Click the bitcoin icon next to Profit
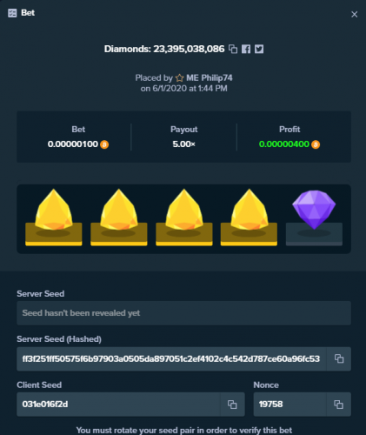 [316, 144]
